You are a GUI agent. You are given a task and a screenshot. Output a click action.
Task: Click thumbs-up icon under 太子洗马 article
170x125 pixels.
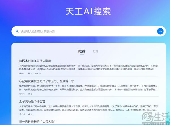coord(29,114)
